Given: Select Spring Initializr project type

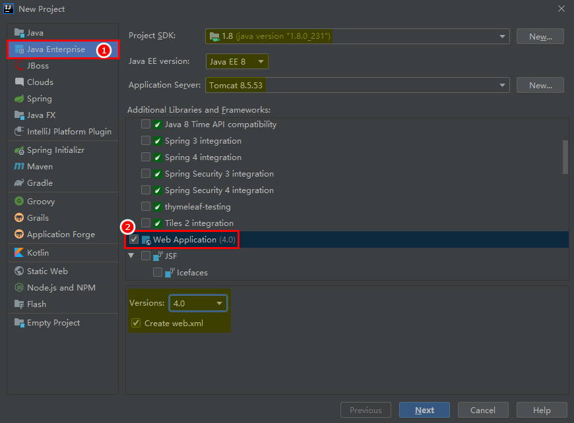Looking at the screenshot, I should (x=63, y=150).
